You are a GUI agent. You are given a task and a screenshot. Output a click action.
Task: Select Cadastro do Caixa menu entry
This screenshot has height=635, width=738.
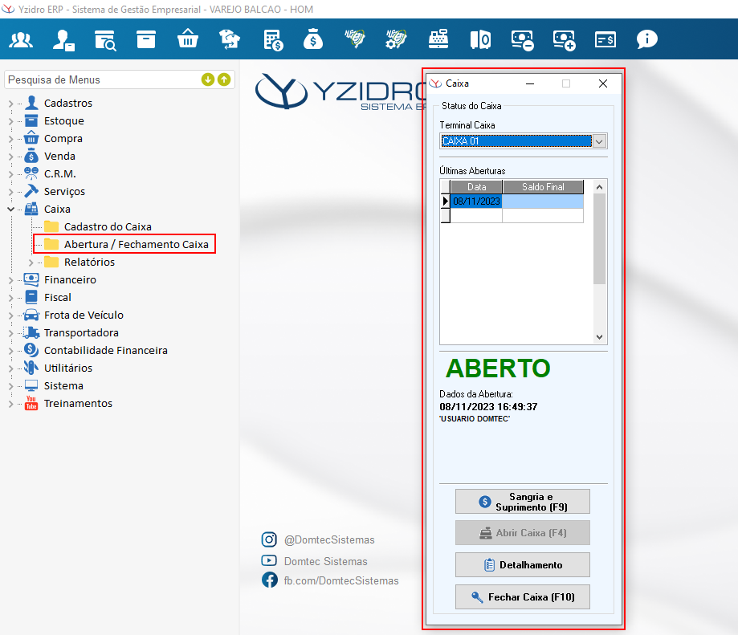pyautogui.click(x=108, y=226)
